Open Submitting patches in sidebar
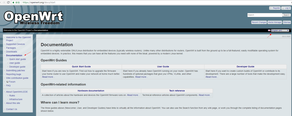Viewport: 292px width, 116px height. click(15, 70)
